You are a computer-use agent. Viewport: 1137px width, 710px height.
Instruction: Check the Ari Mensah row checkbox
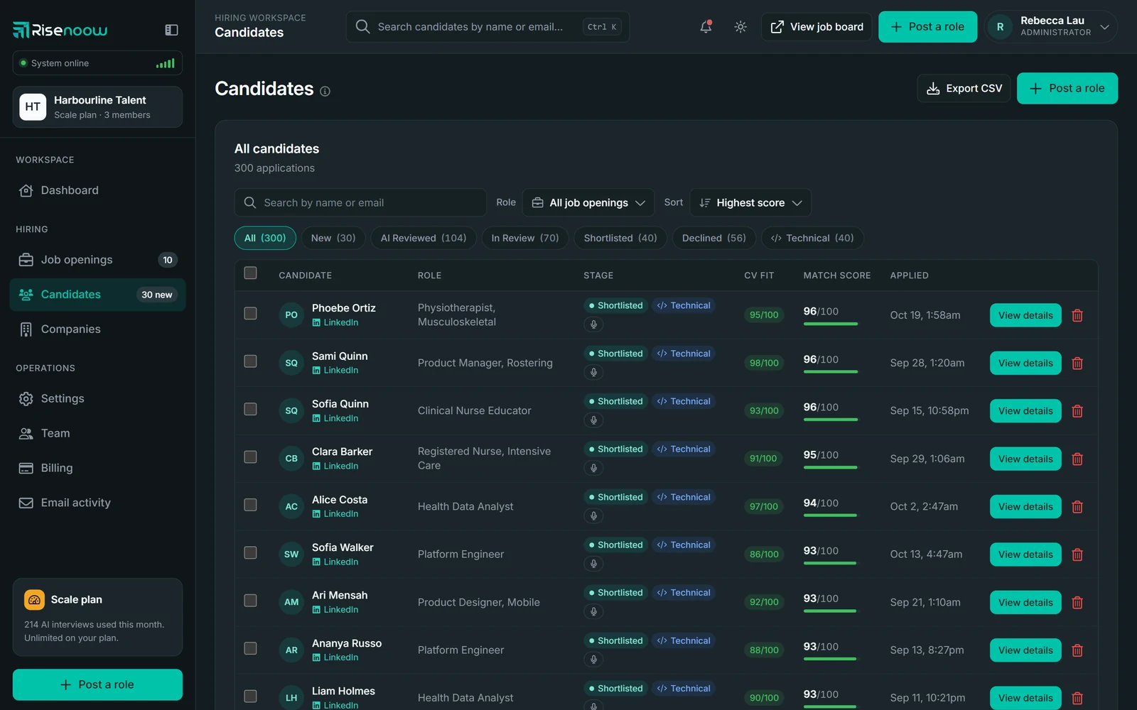tap(250, 601)
